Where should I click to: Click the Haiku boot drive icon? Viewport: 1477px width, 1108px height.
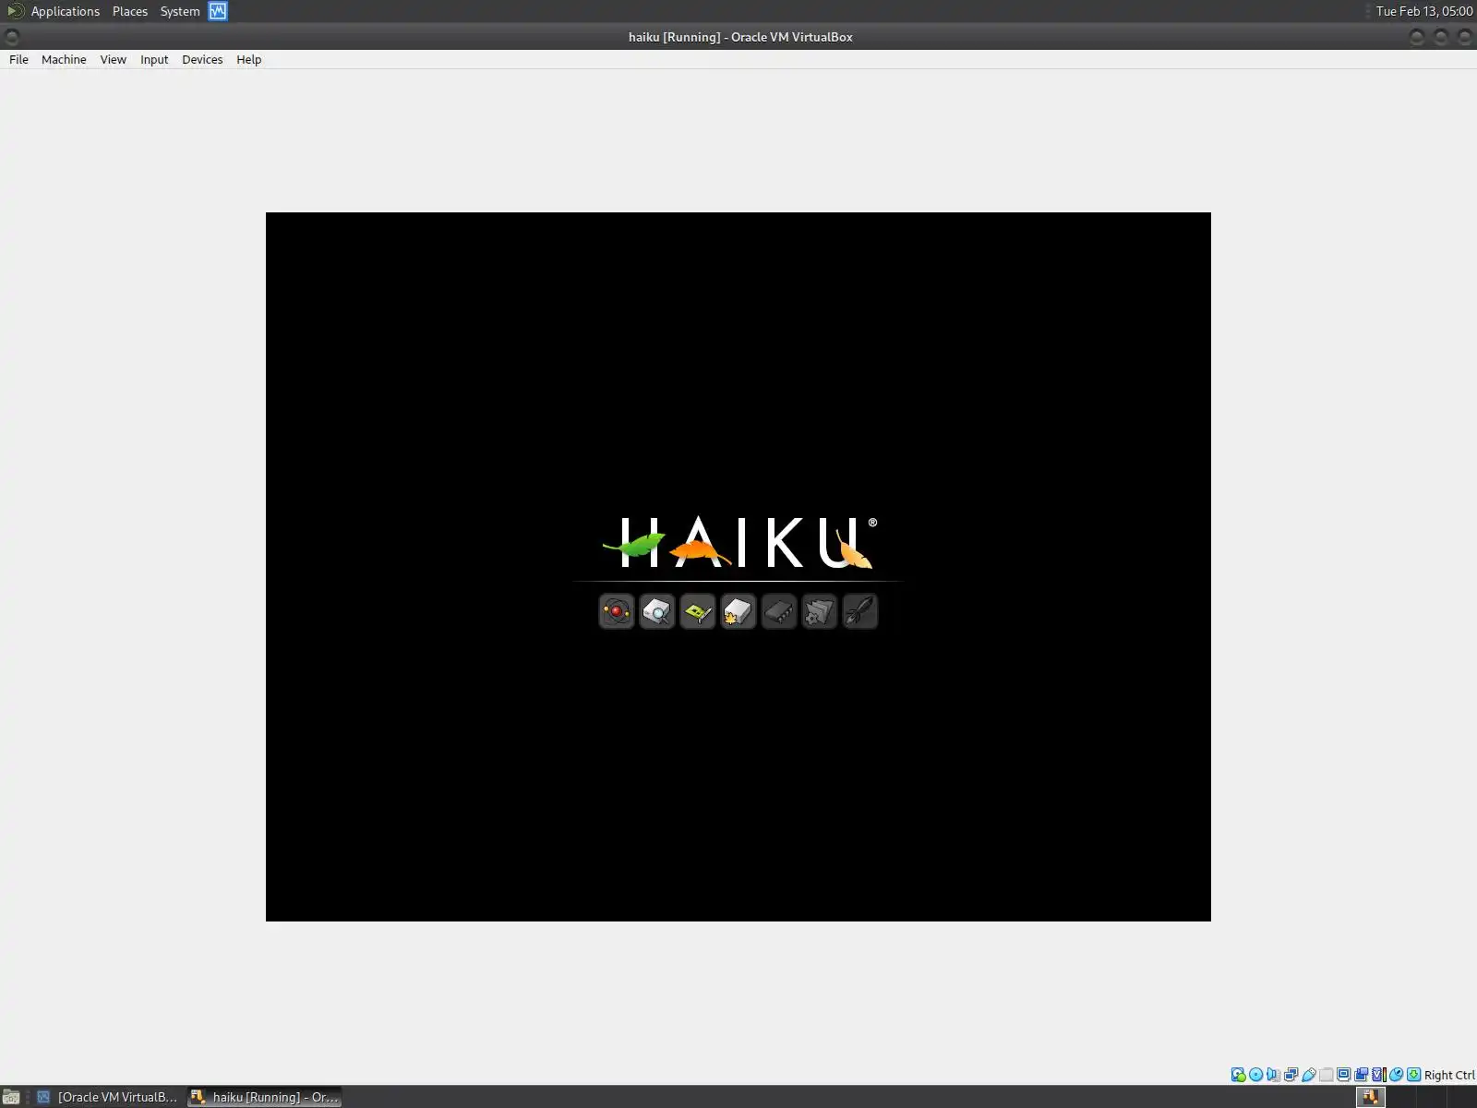738,611
